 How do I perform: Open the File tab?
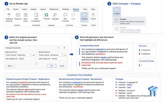pos(8,9)
